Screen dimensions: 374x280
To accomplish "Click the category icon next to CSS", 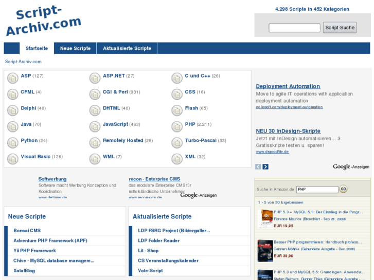I will point(177,94).
